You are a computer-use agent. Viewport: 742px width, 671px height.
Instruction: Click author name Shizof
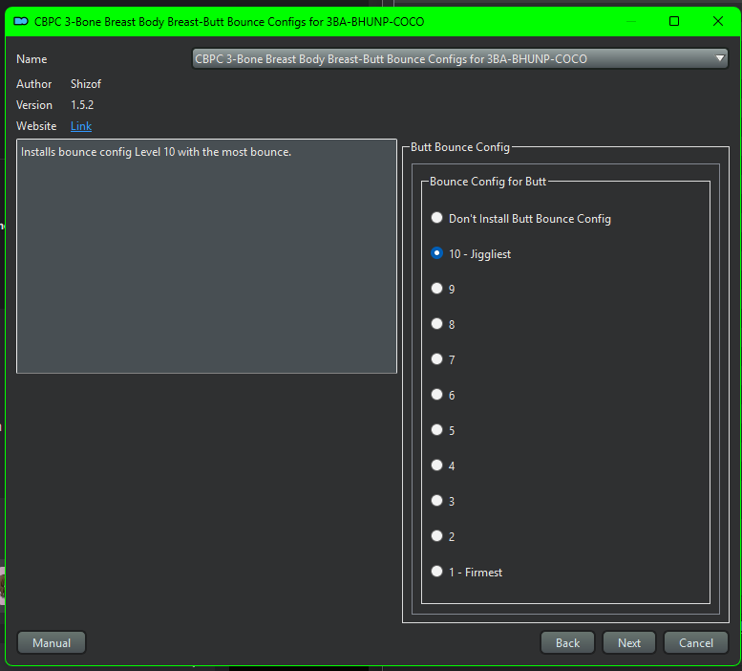click(86, 84)
